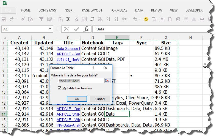Click Cancel in Format As Table dialog

100,99
